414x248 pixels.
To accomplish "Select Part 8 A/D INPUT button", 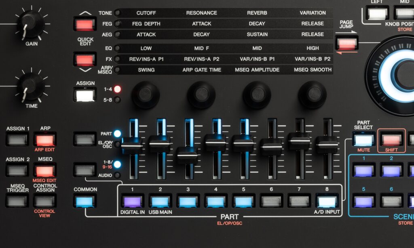I will 327,201.
